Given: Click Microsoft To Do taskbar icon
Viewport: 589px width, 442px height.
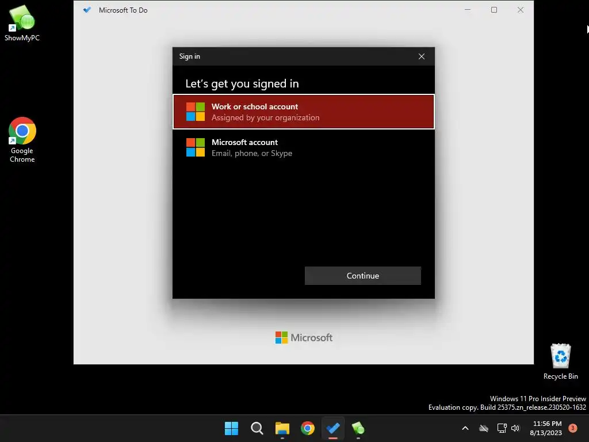Looking at the screenshot, I should [333, 428].
